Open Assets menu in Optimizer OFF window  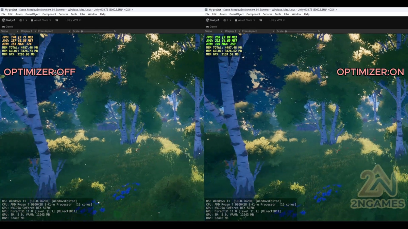click(19, 14)
